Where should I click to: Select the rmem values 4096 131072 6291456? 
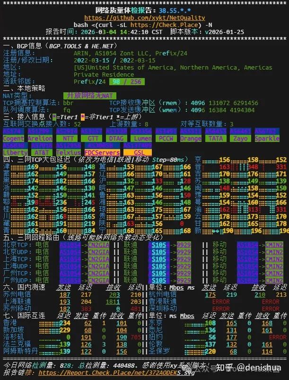224,103
